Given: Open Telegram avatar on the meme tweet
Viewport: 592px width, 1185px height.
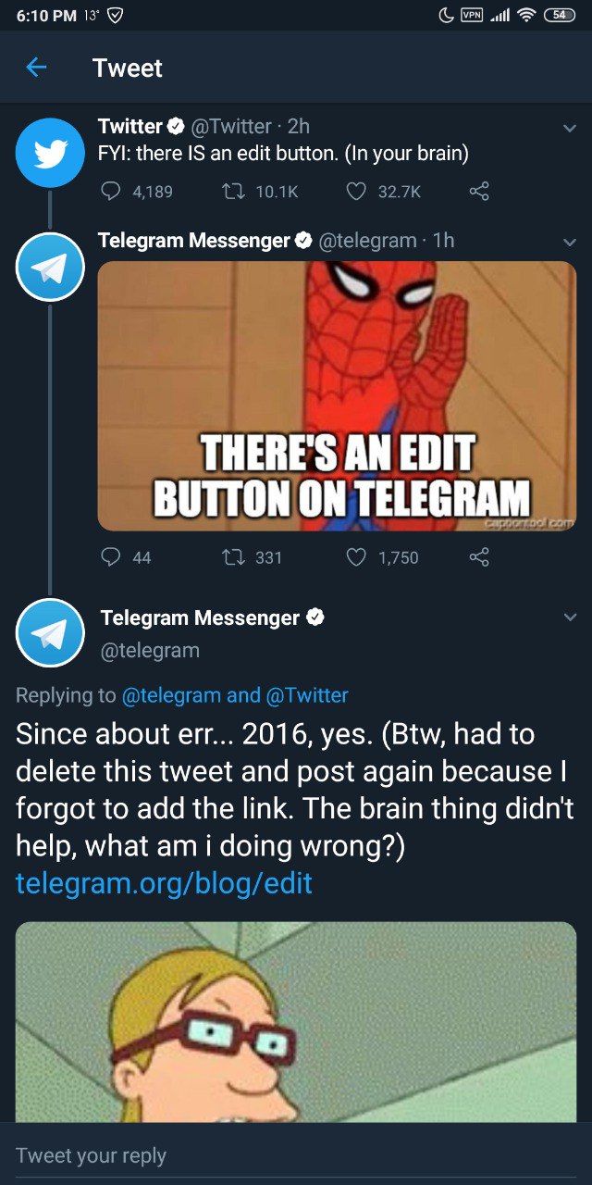Looking at the screenshot, I should (50, 267).
